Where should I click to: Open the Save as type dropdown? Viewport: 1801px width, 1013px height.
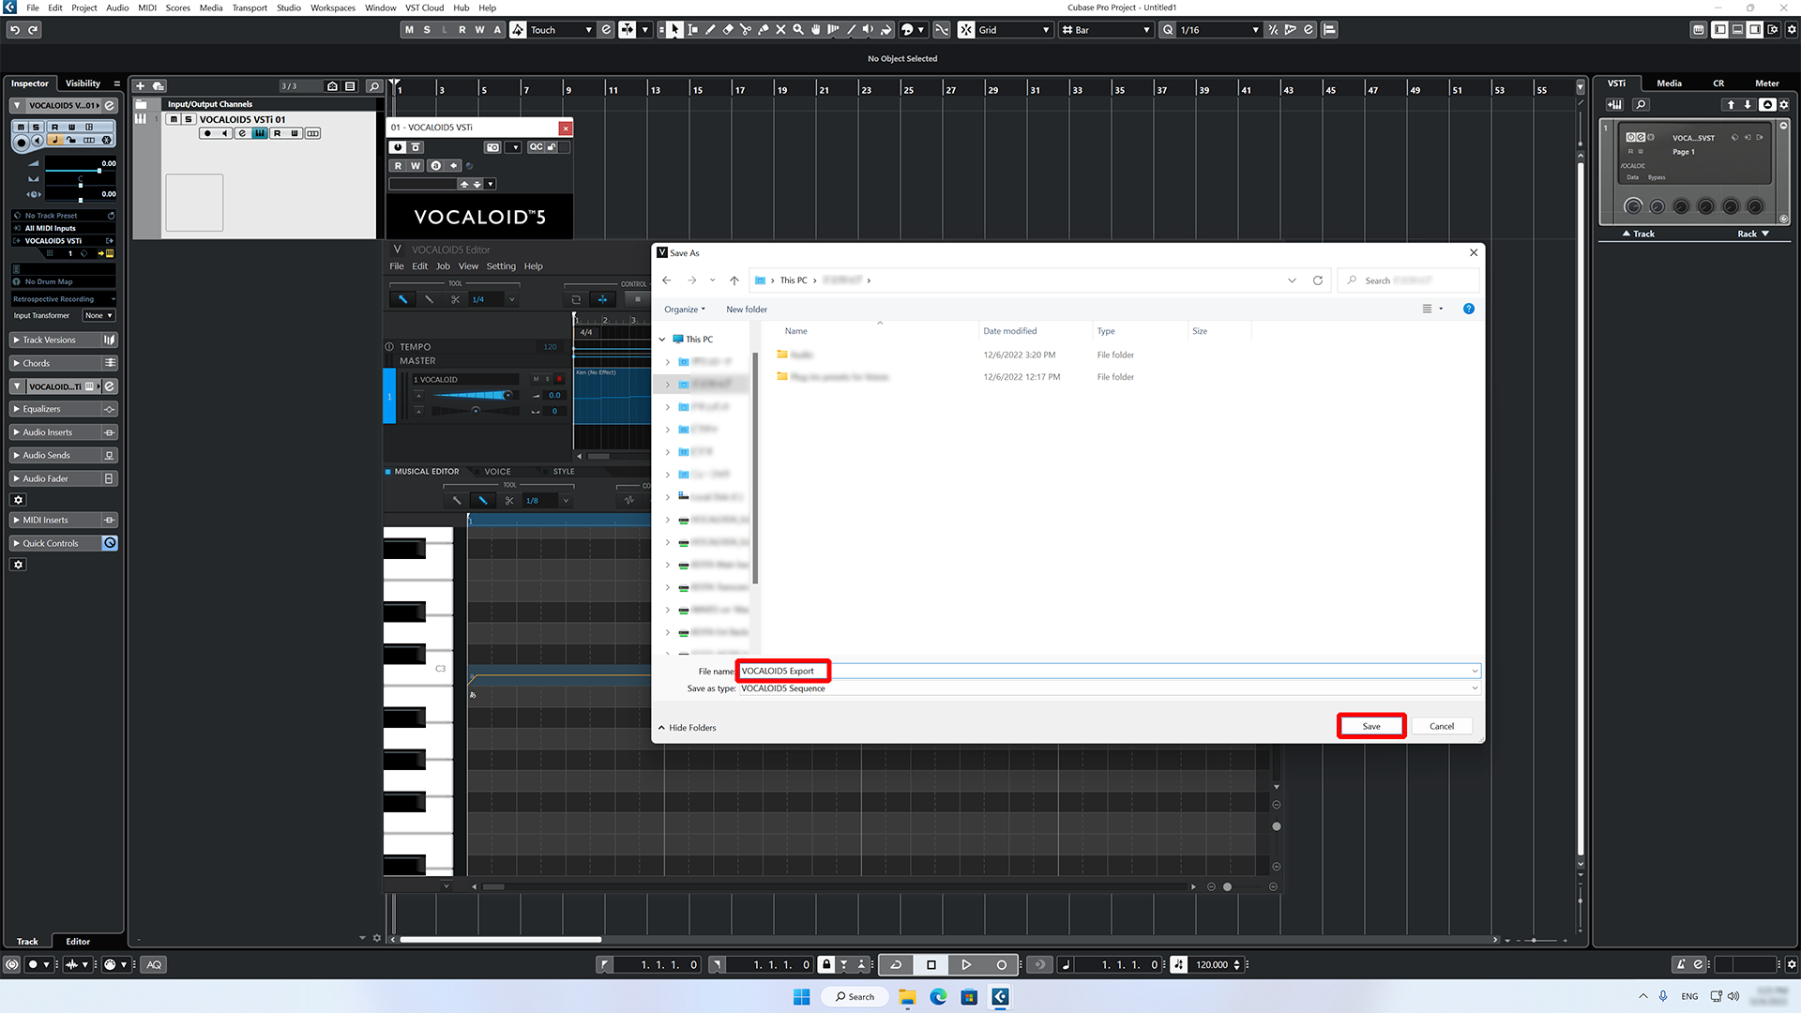(x=1107, y=688)
